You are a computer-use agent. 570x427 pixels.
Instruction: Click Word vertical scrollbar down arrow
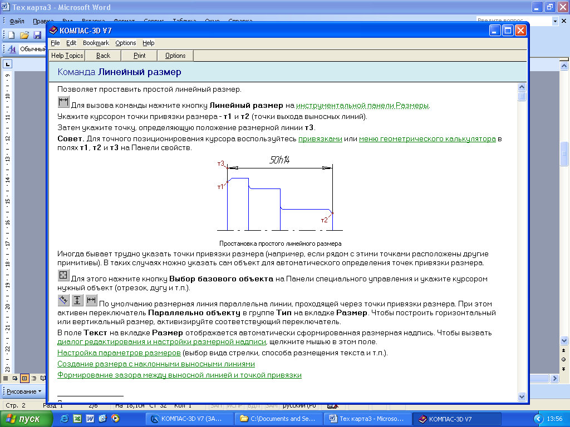tap(564, 341)
